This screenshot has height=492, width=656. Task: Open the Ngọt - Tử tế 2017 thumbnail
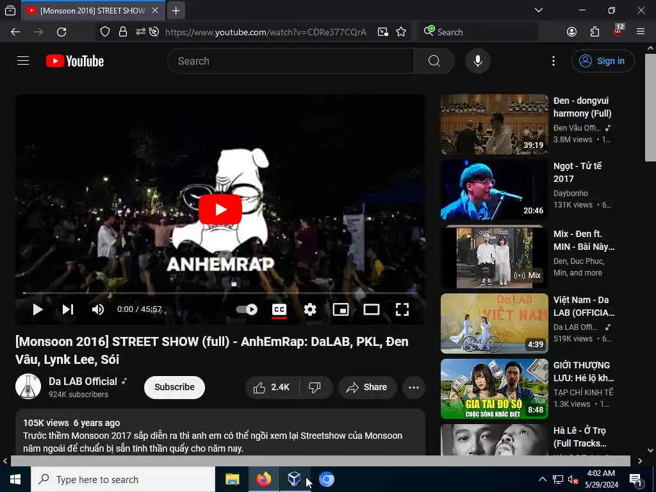tap(494, 190)
